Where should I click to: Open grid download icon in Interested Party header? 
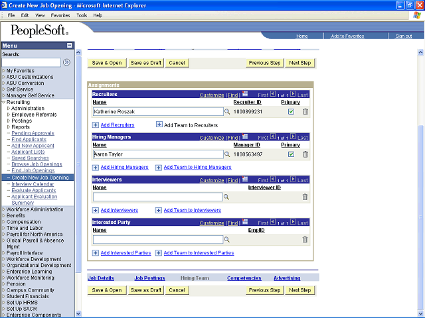tap(245, 222)
